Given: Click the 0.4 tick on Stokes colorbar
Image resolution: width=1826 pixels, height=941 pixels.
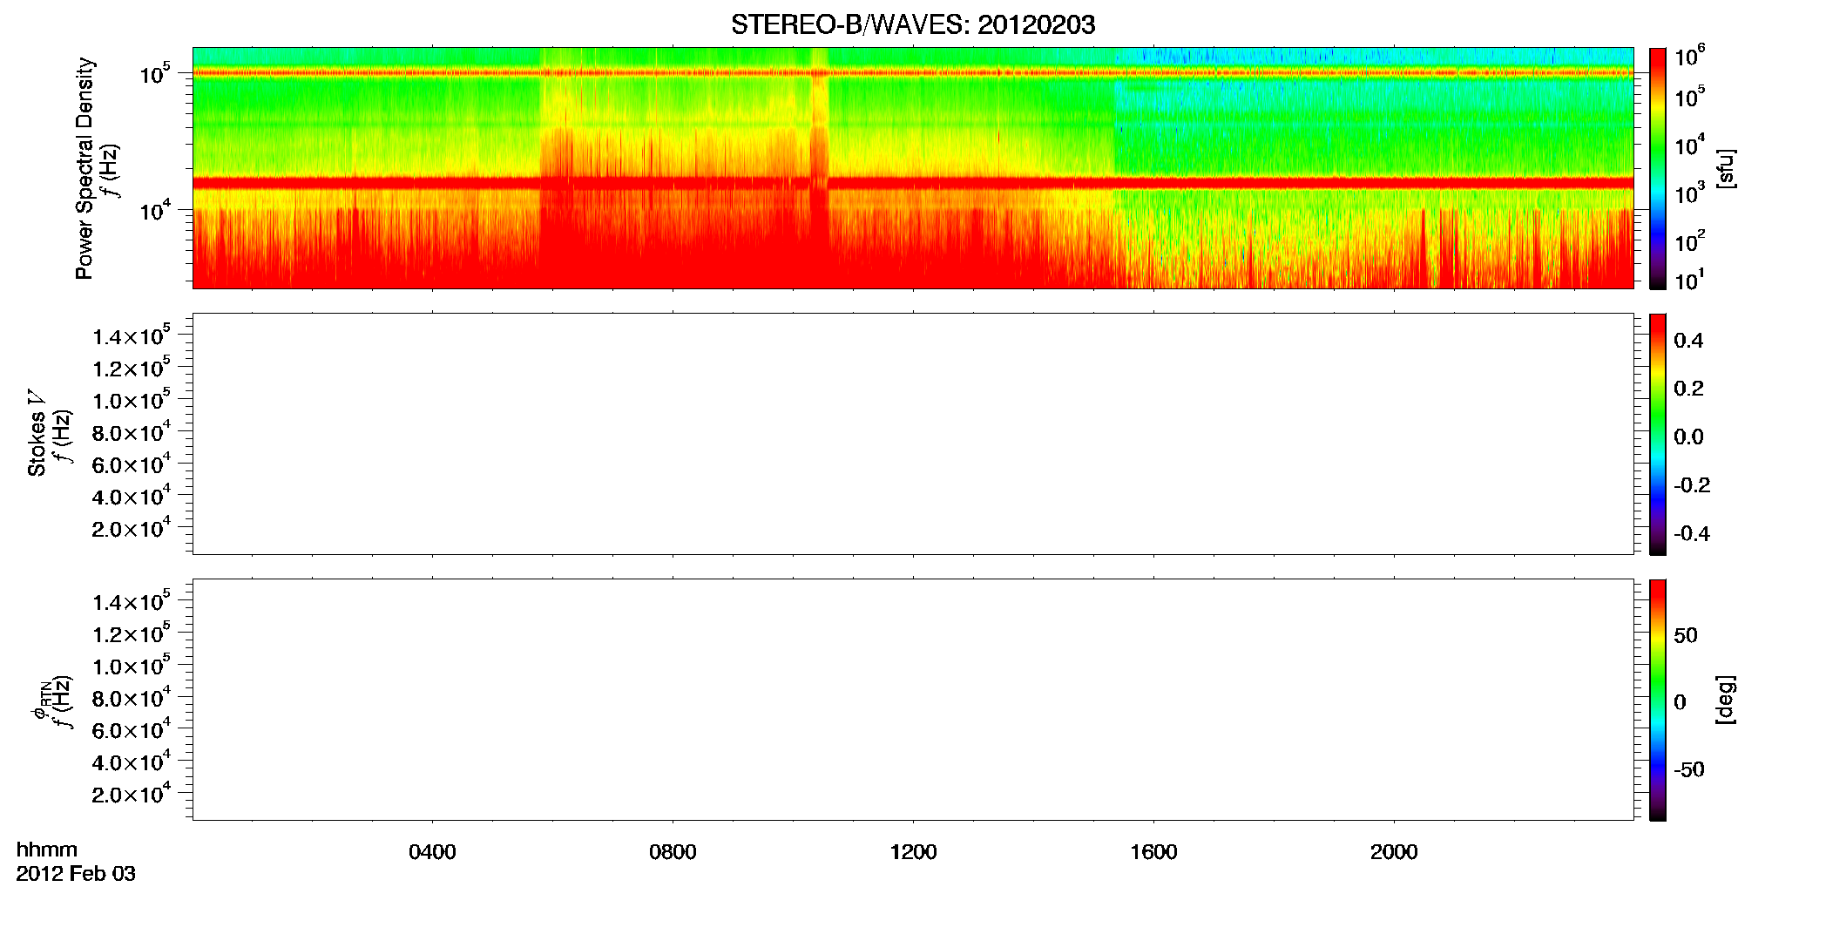Looking at the screenshot, I should coord(1688,340).
